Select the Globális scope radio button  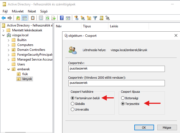[72, 104]
